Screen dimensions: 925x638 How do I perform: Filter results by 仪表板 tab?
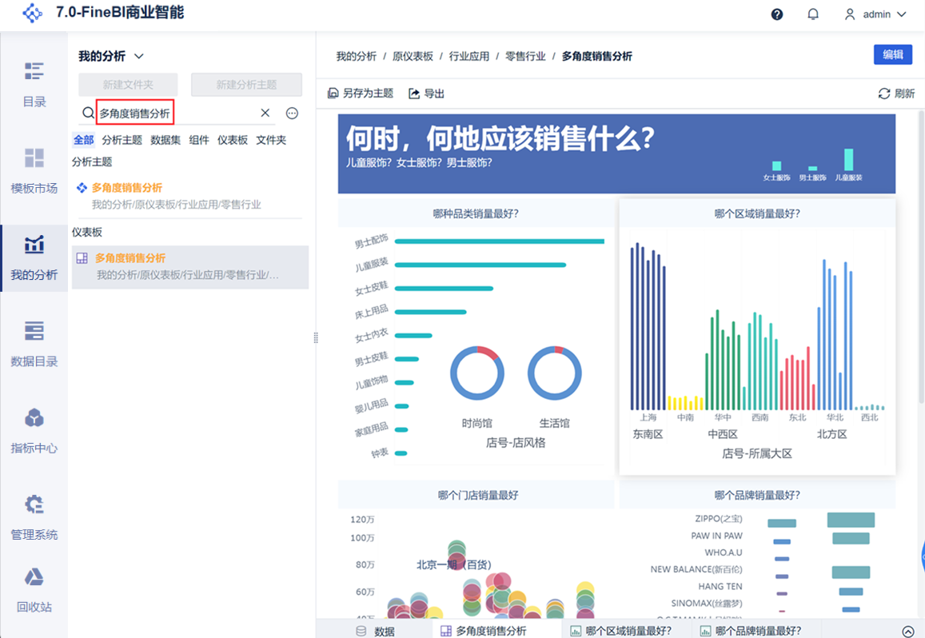tap(233, 140)
